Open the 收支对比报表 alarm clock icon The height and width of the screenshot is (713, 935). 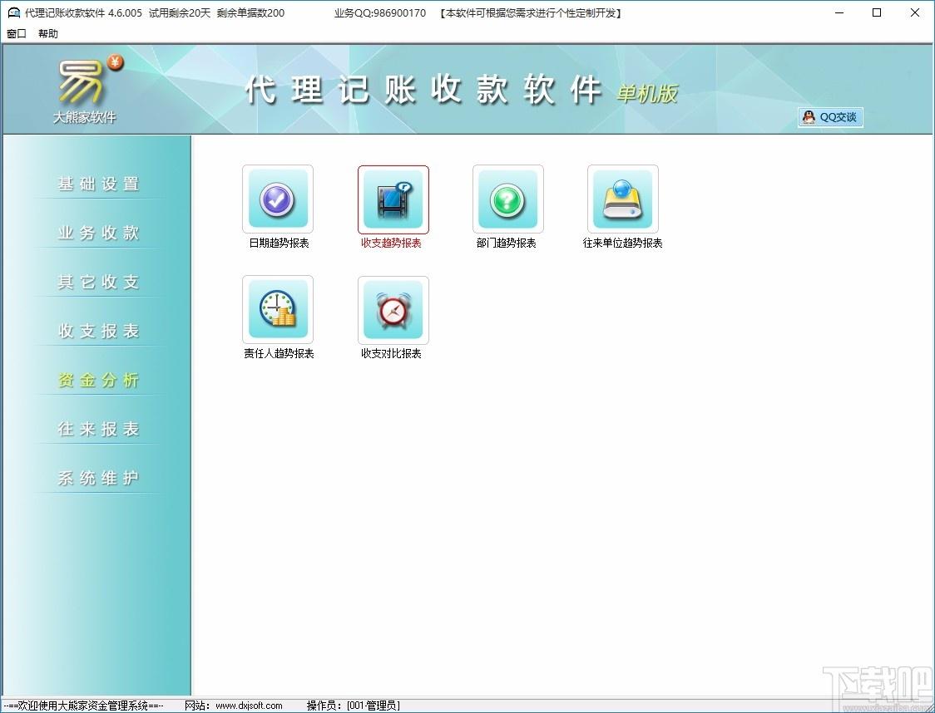pyautogui.click(x=393, y=310)
